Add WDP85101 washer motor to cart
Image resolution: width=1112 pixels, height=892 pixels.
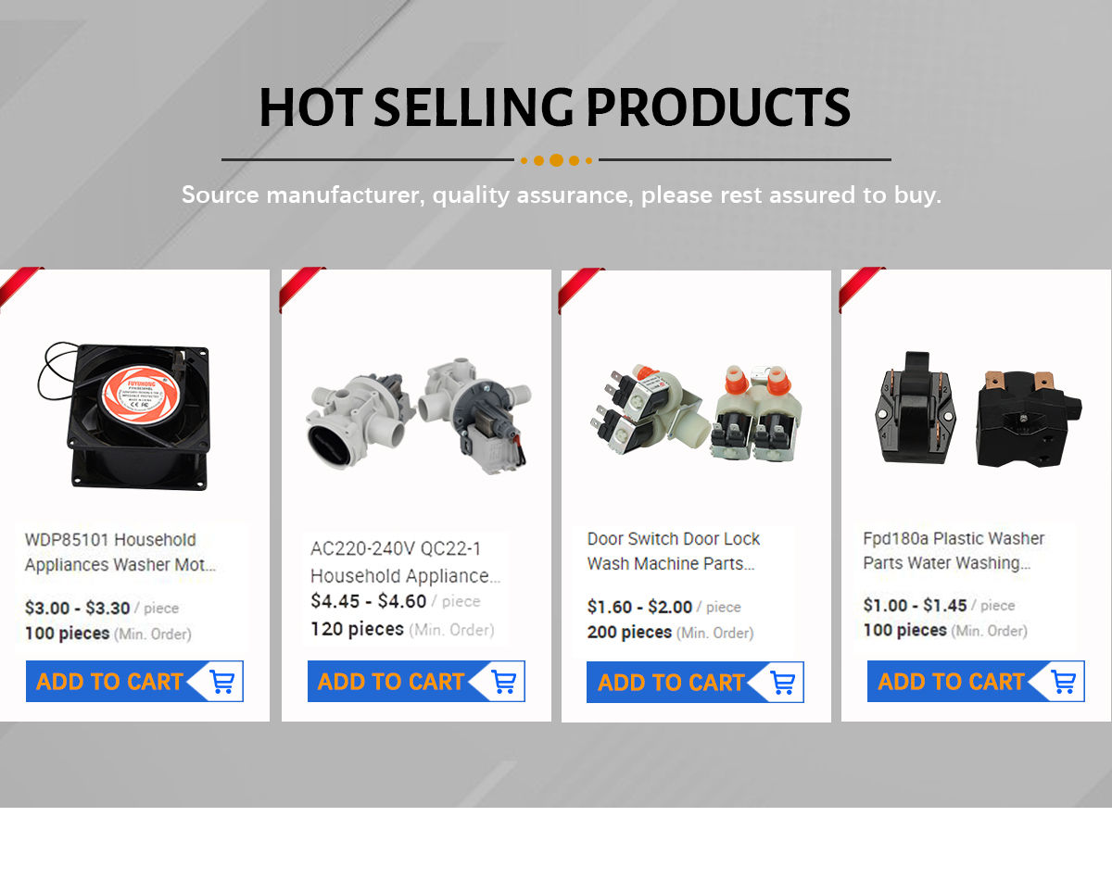click(x=134, y=682)
